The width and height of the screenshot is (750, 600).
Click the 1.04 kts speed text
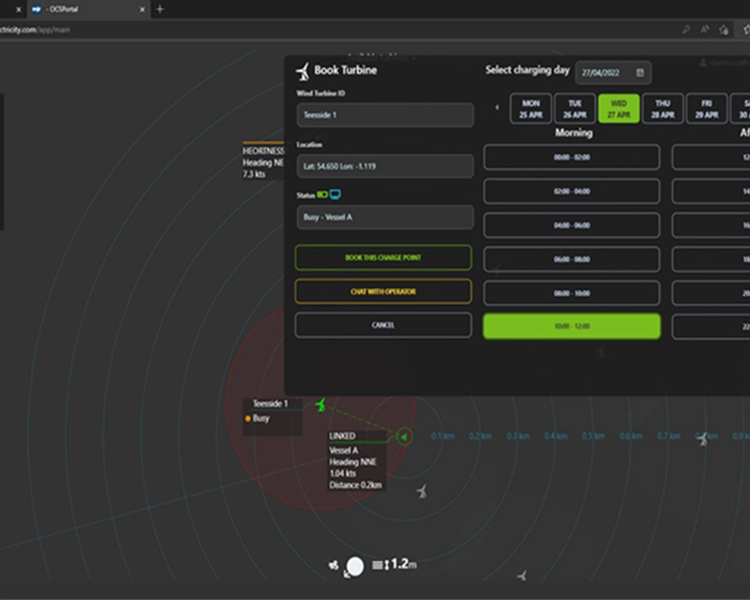tap(342, 473)
